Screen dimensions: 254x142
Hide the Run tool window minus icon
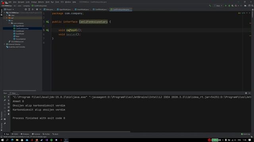(x=250, y=93)
